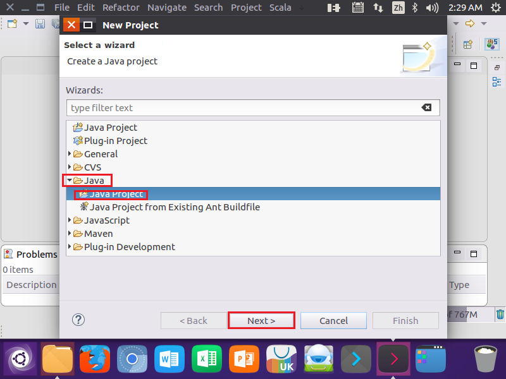Viewport: 506px width, 379px height.
Task: Click the Finish button
Action: [x=405, y=321]
